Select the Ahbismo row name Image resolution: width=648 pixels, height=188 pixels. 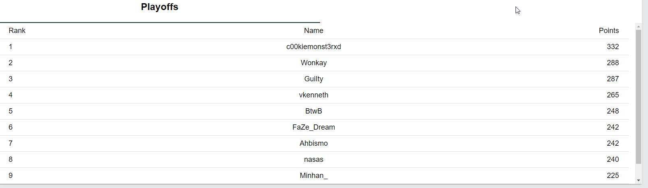[314, 143]
